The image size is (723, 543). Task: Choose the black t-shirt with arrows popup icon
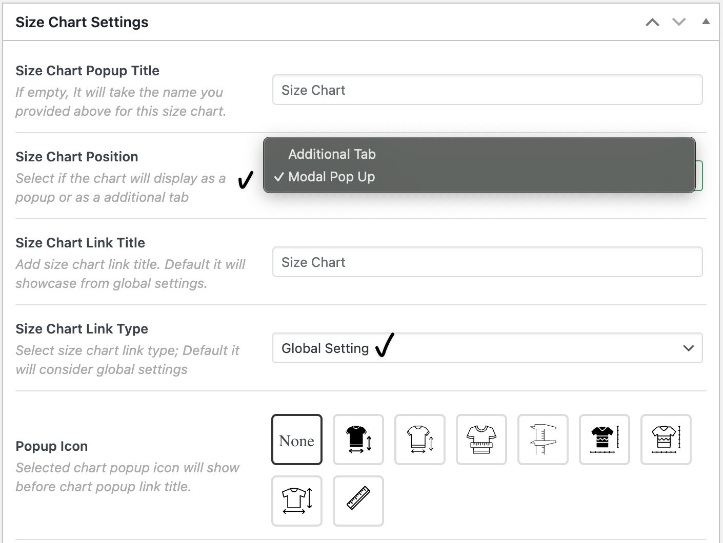(x=358, y=440)
